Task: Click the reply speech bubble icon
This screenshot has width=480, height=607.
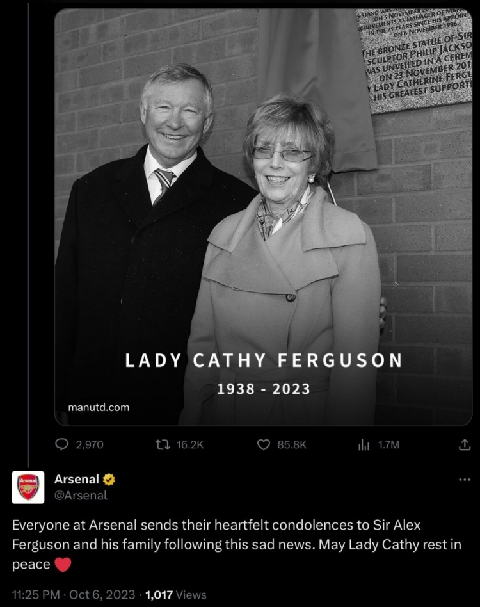Action: pos(62,444)
